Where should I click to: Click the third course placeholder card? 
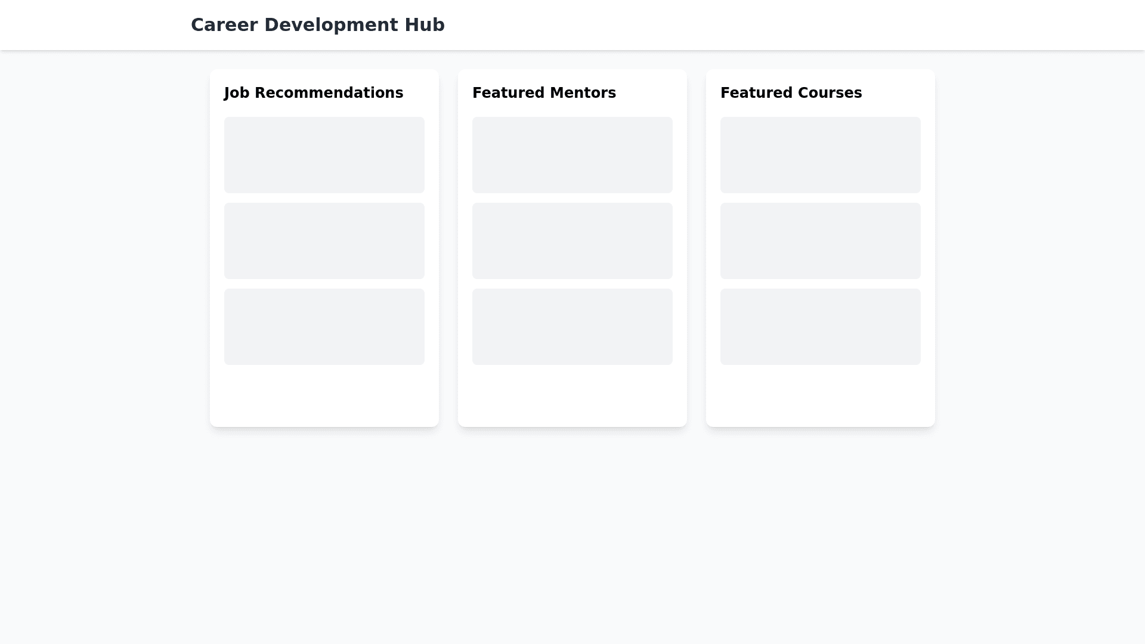coord(820,327)
